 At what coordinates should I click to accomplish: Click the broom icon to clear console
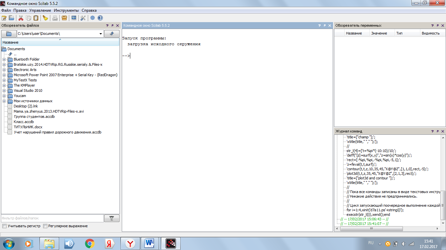point(45,18)
